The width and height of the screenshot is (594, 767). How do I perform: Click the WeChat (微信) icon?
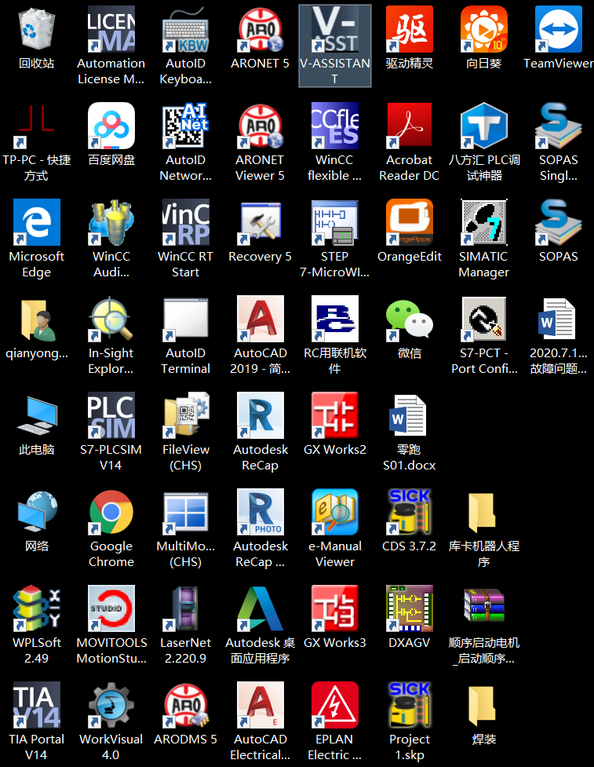[x=409, y=320]
